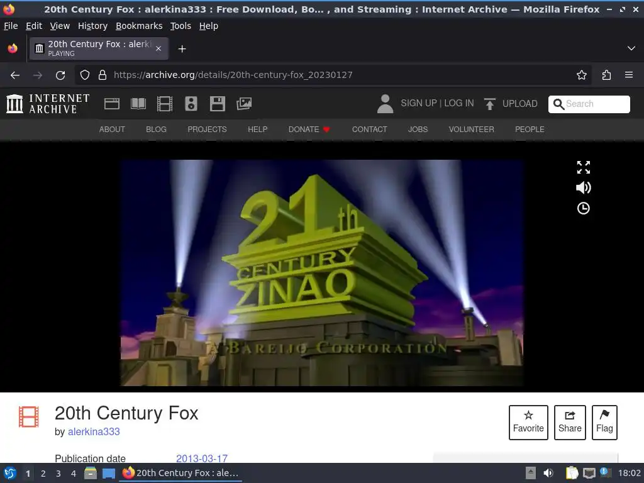Click the UPLOAD link
The image size is (644, 483).
pyautogui.click(x=520, y=104)
